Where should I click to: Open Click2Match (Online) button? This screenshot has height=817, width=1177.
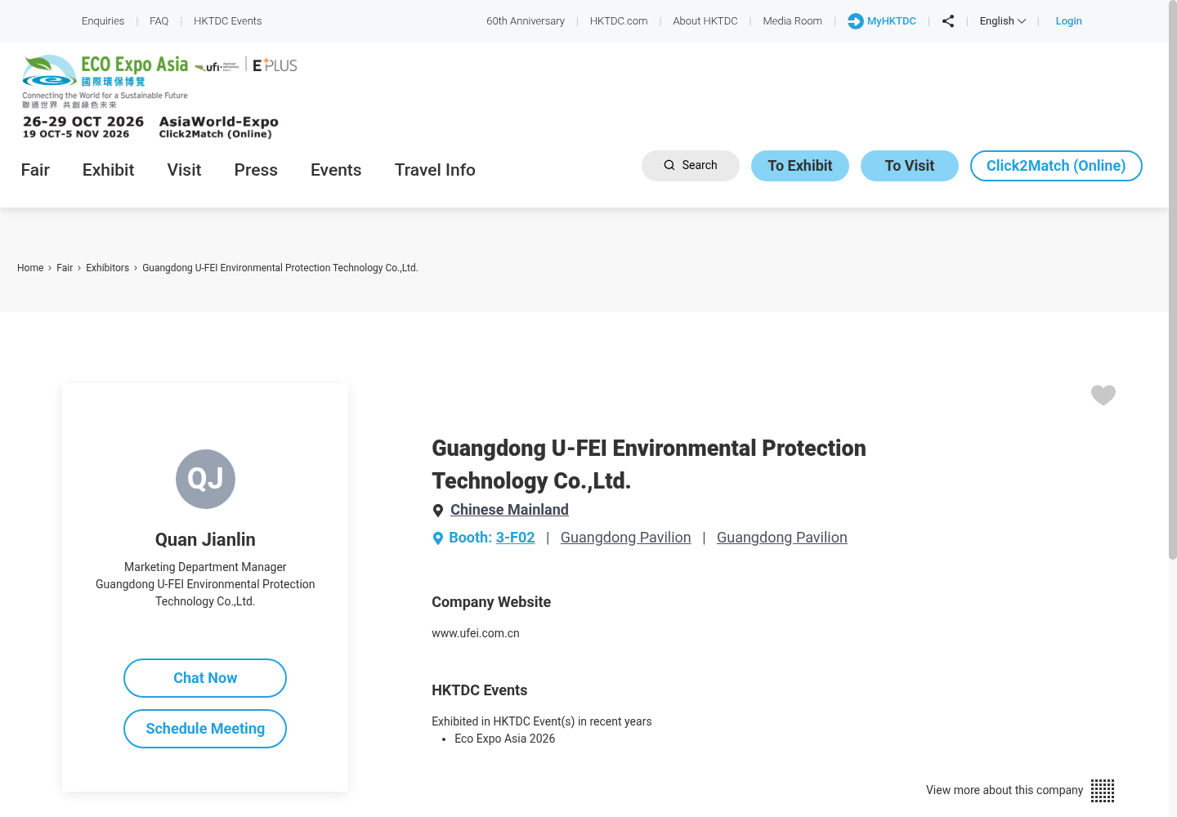click(1056, 166)
